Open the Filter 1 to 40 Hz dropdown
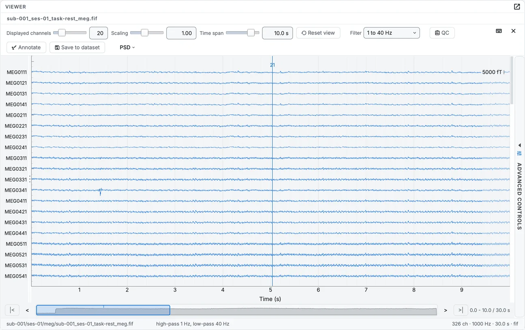This screenshot has width=525, height=330. click(392, 33)
